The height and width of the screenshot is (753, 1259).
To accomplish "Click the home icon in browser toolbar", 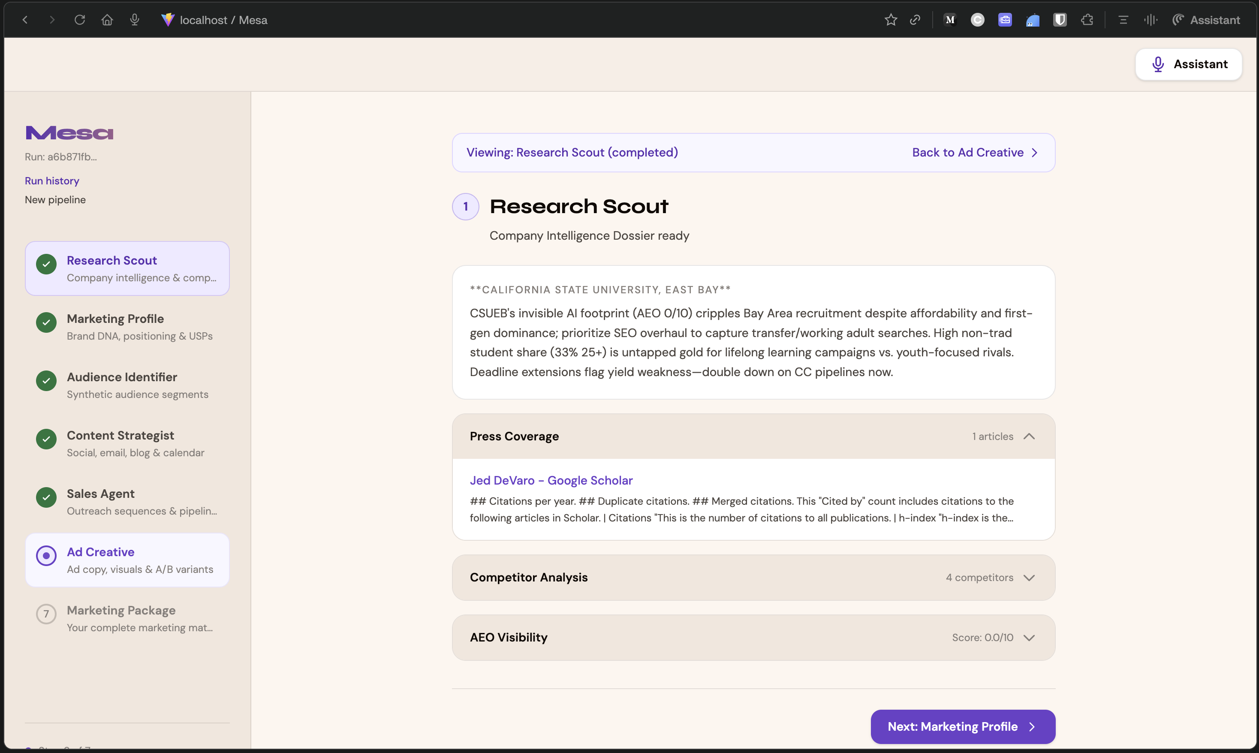I will point(107,20).
